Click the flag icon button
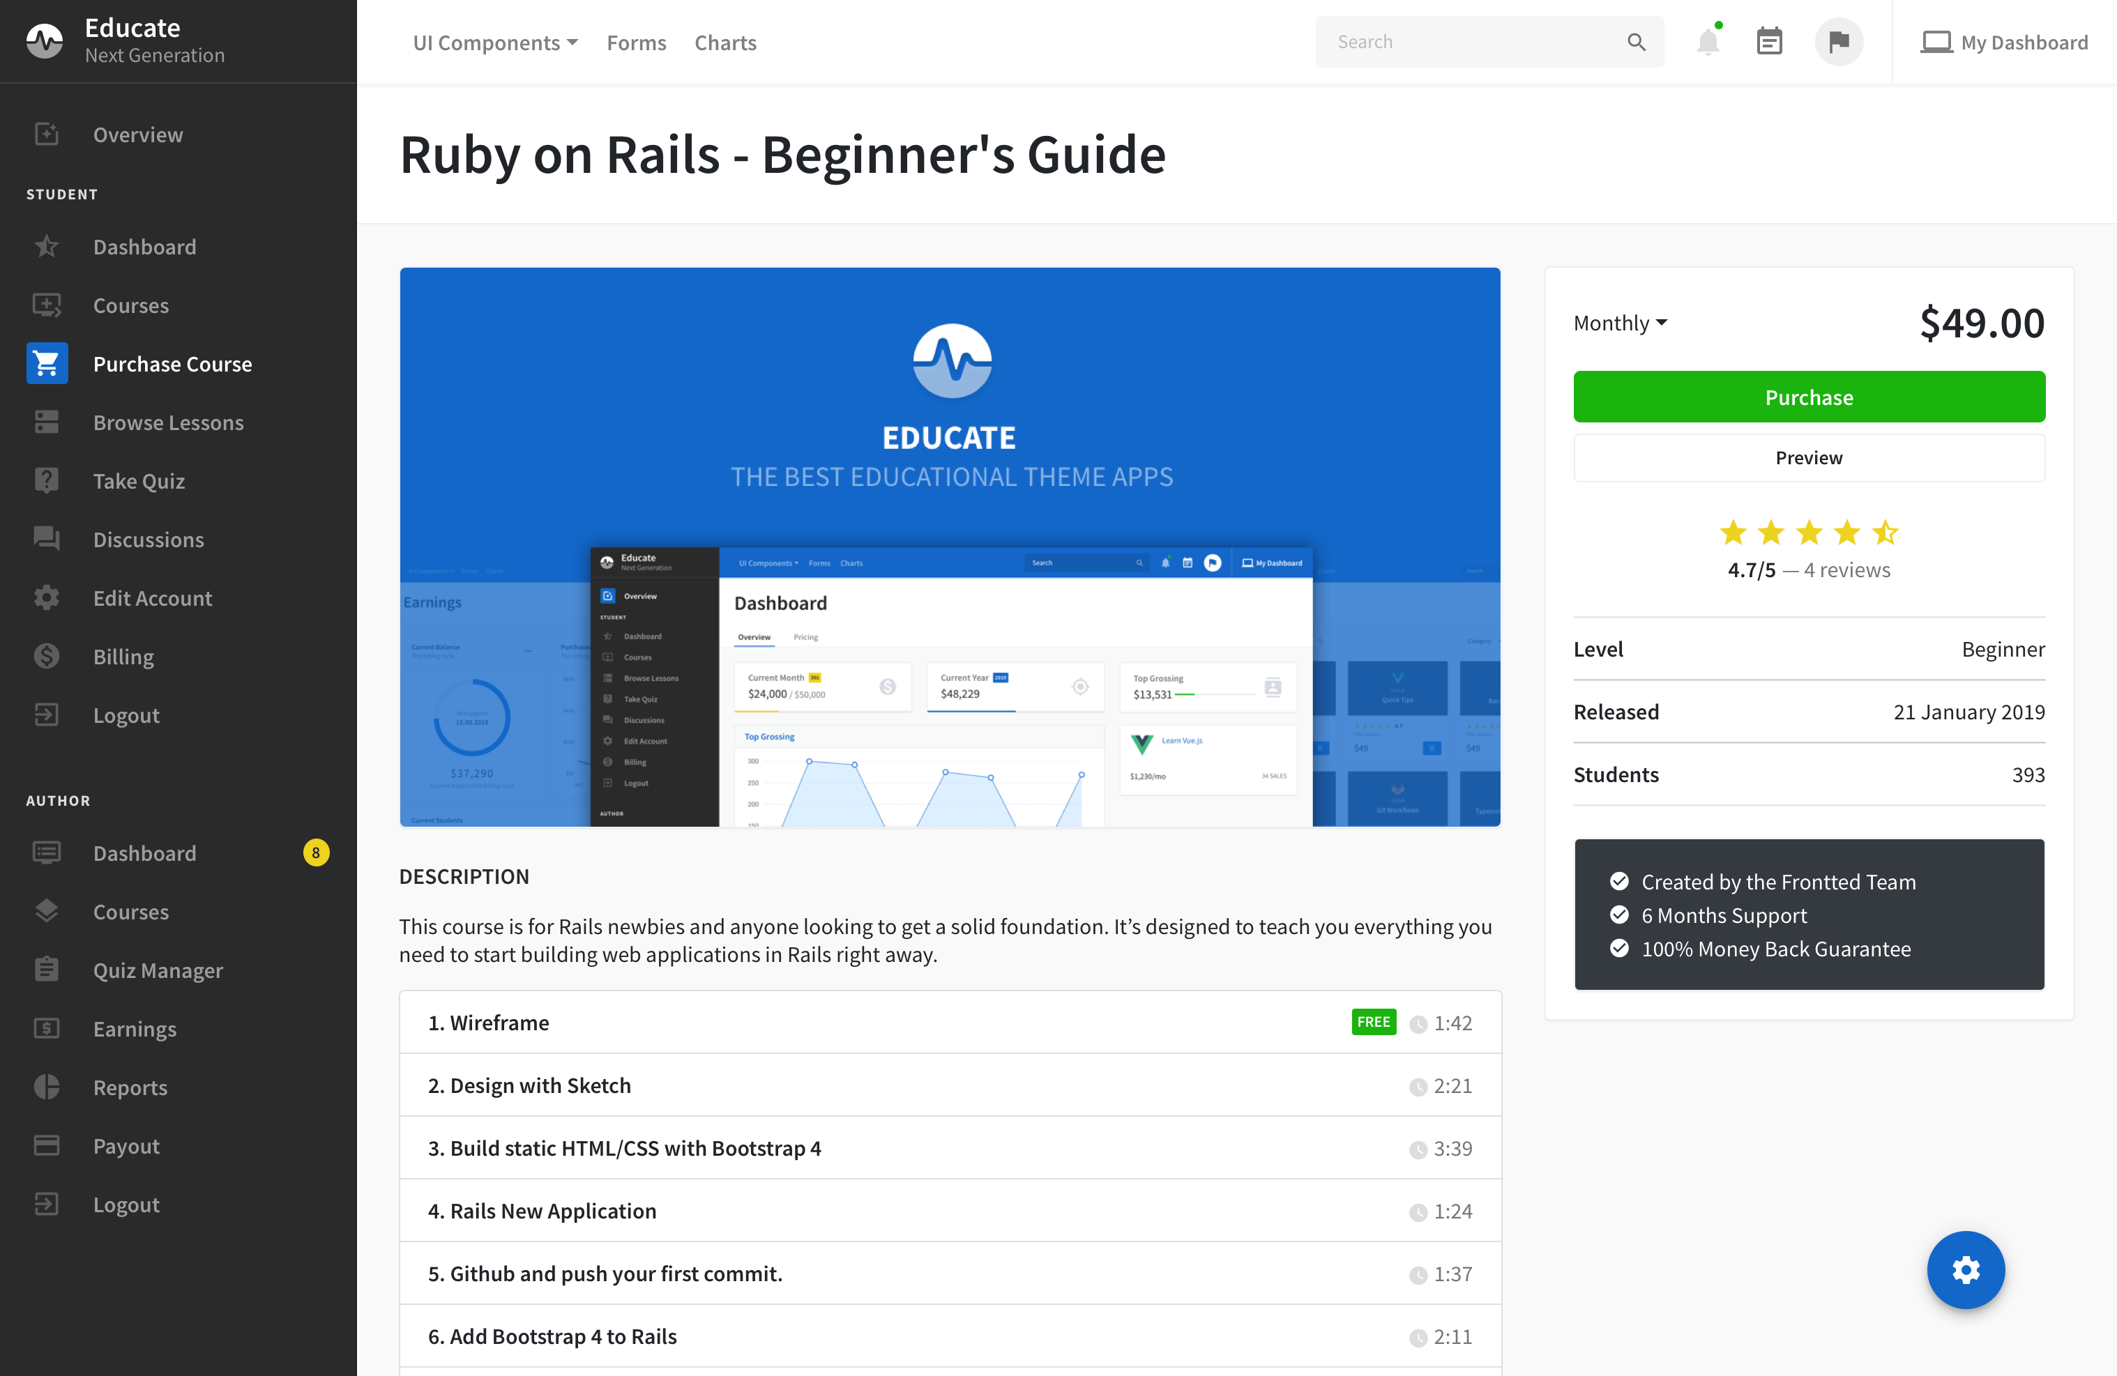This screenshot has height=1376, width=2117. pyautogui.click(x=1839, y=42)
